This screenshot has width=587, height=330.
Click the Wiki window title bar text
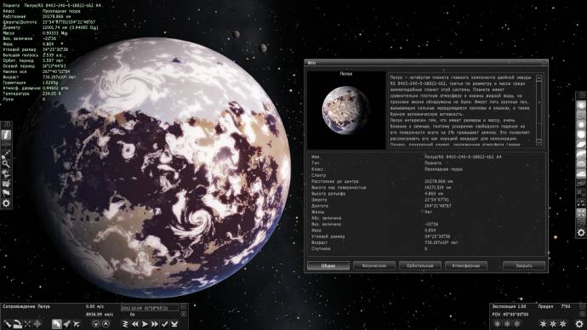(x=311, y=63)
